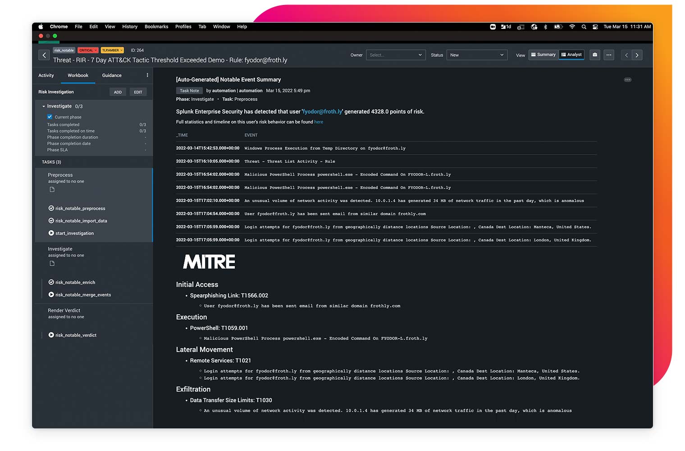Screen dimensions: 685x451
Task: Open the Control Center icon in the menu bar
Action: pyautogui.click(x=595, y=27)
